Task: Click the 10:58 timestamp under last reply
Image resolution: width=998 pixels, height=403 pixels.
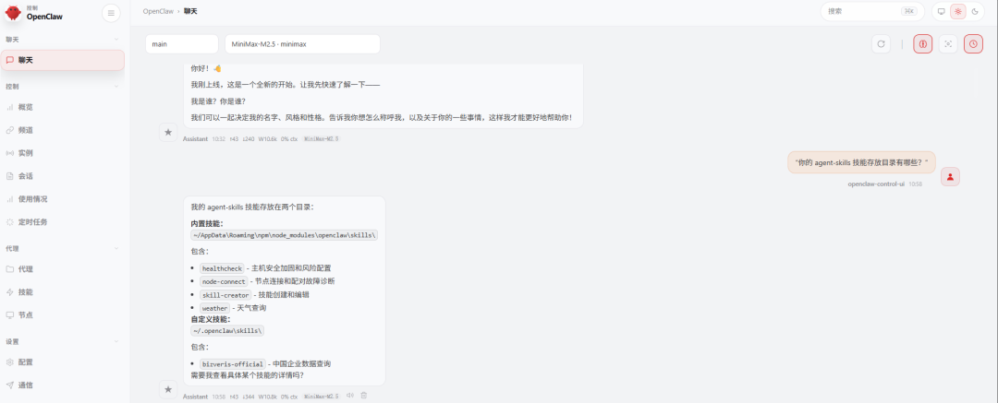Action: point(219,396)
